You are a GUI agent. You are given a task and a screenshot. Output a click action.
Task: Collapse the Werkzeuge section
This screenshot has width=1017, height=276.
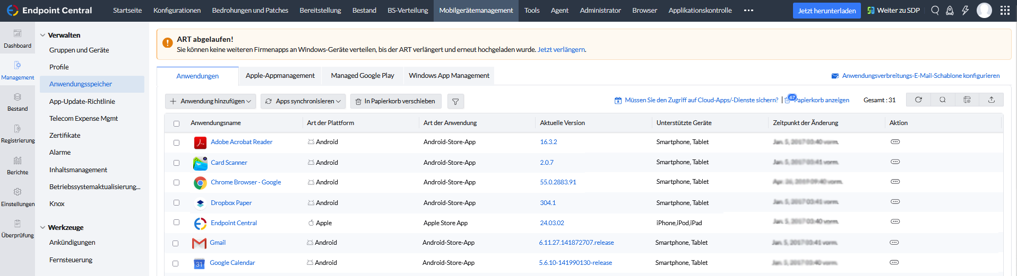(x=42, y=228)
